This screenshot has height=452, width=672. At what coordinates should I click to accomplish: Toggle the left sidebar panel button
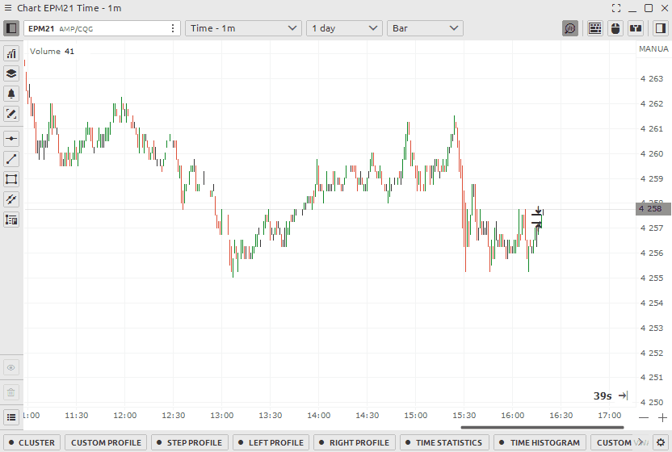tap(11, 28)
